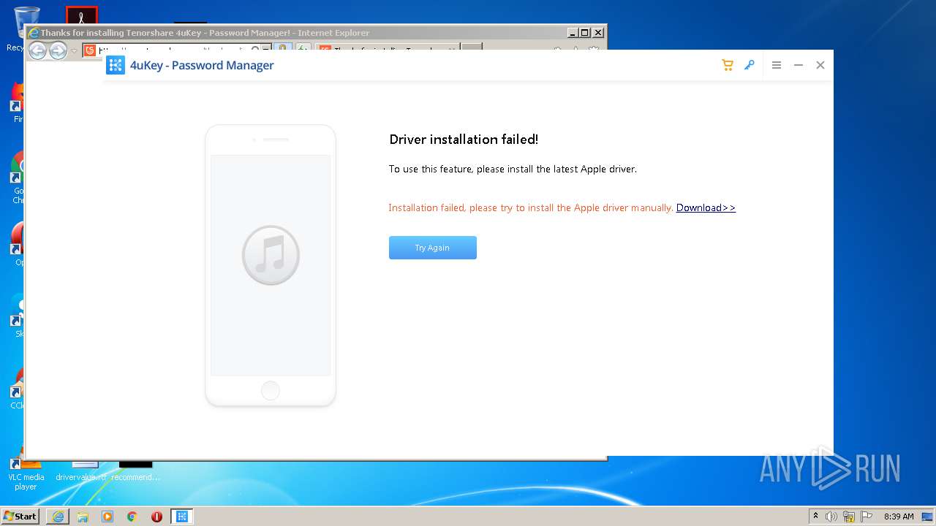
Task: Click the 'Driver installation failed!' heading
Action: pyautogui.click(x=464, y=140)
